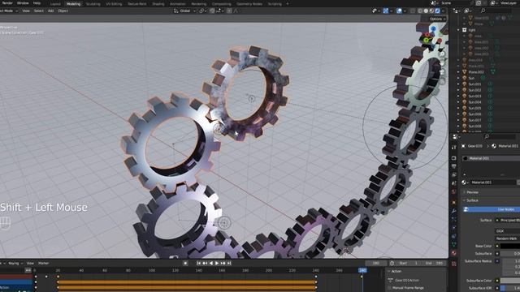Jump to next keyframe
520x292 pixels.
(223, 263)
